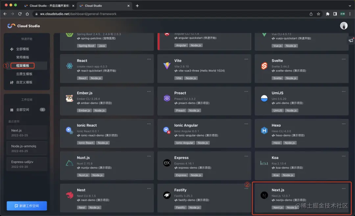Click the Svelte logo icon
The height and width of the screenshot is (216, 355).
[x=264, y=66]
